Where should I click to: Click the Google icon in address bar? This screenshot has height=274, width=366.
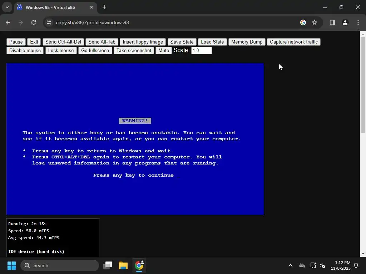[x=303, y=22]
